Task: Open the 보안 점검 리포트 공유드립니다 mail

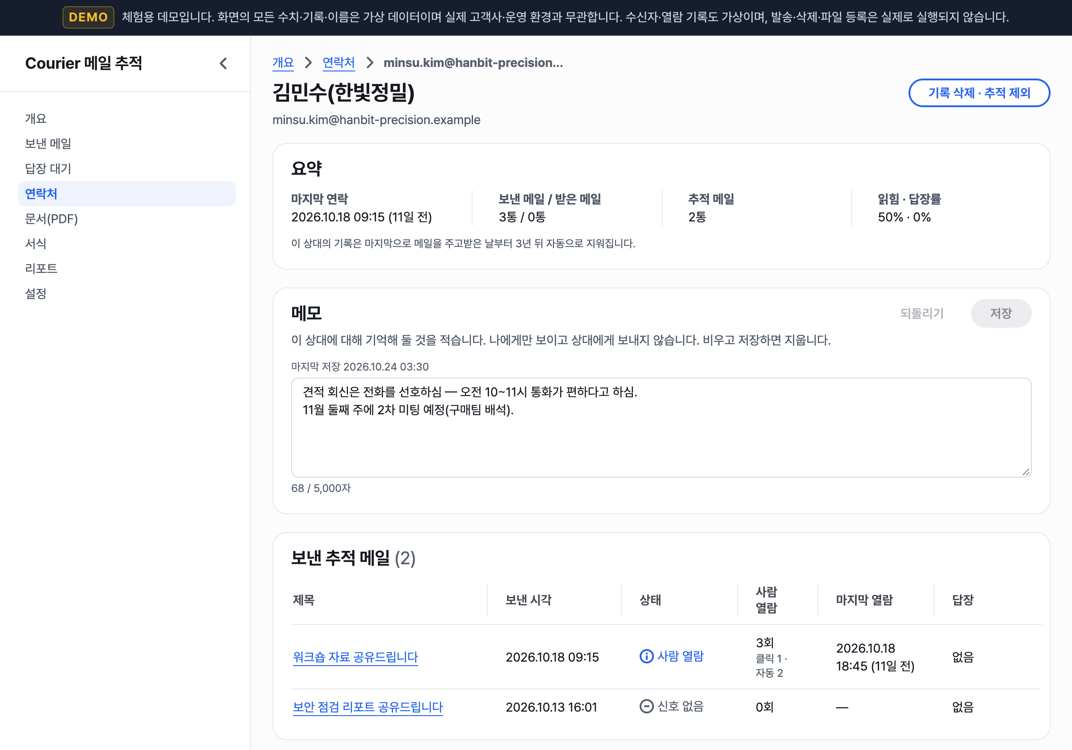Action: click(x=368, y=707)
